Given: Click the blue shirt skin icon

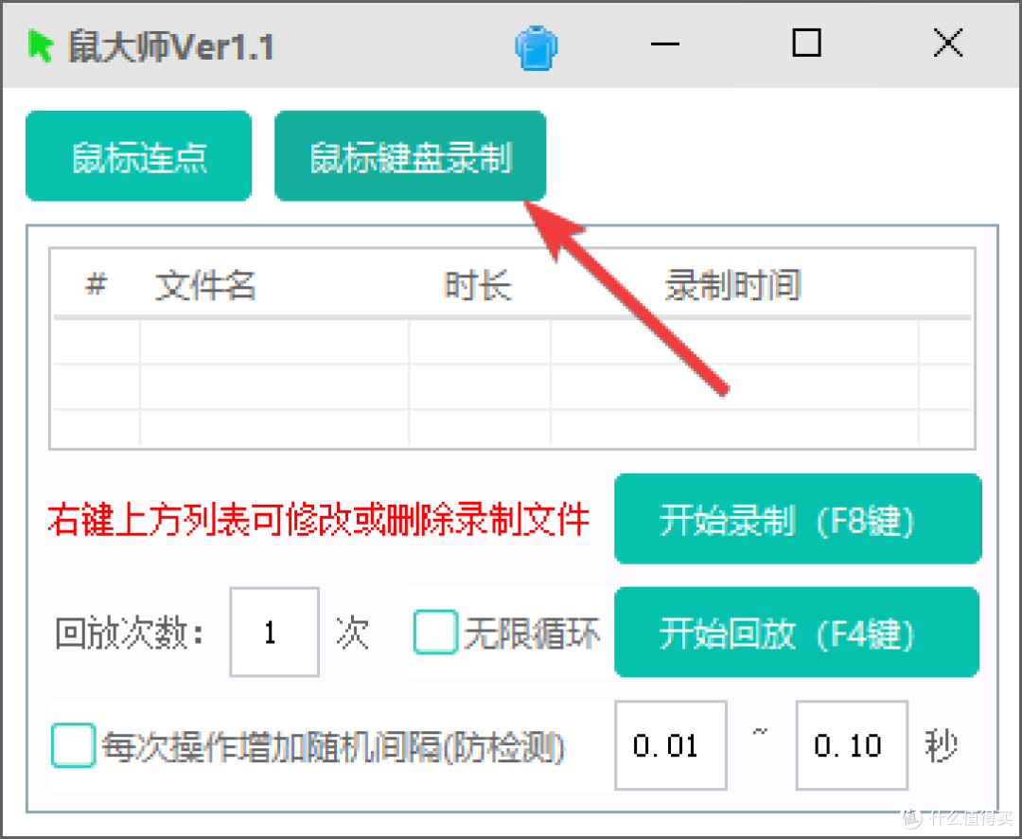Looking at the screenshot, I should coord(536,47).
